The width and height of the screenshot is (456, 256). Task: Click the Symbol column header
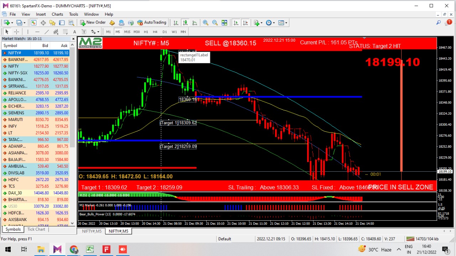(16, 46)
